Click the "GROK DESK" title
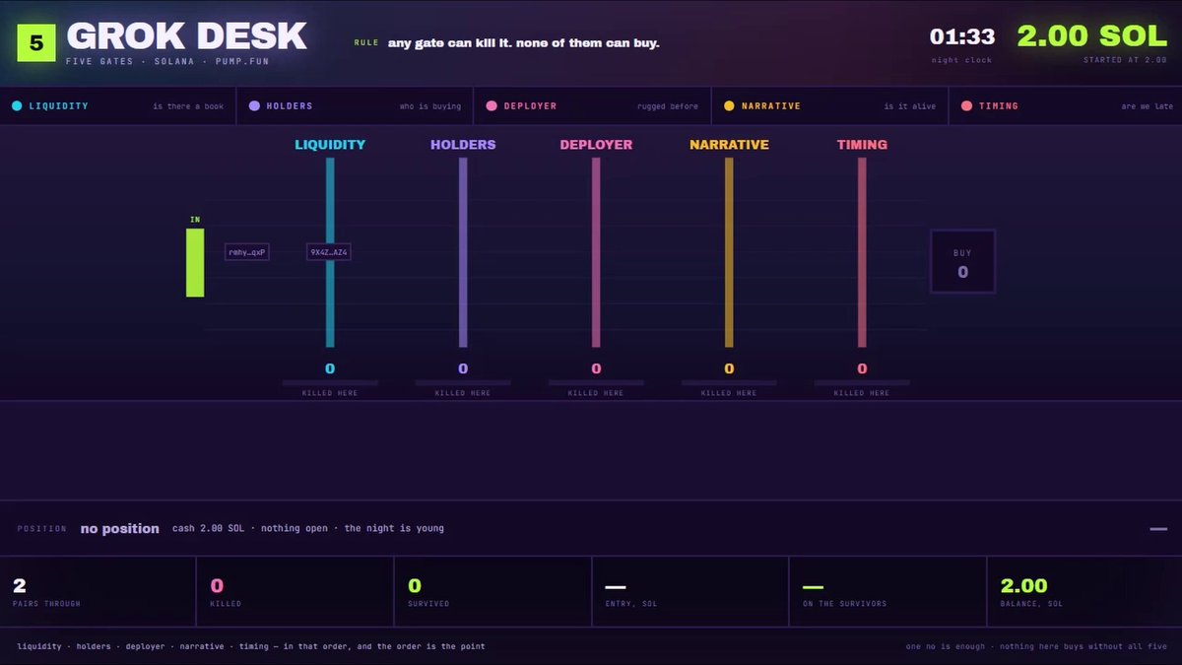1182x665 pixels. coord(187,36)
